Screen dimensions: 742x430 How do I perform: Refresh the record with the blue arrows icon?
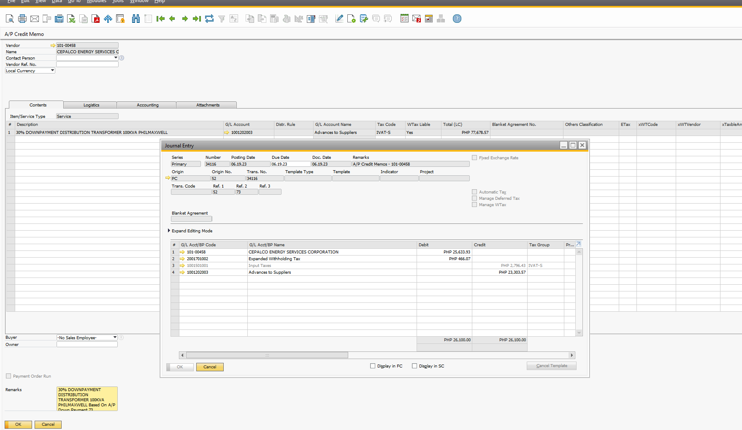(209, 19)
